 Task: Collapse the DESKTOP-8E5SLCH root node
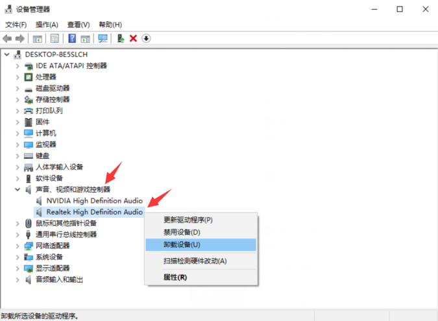[6, 54]
